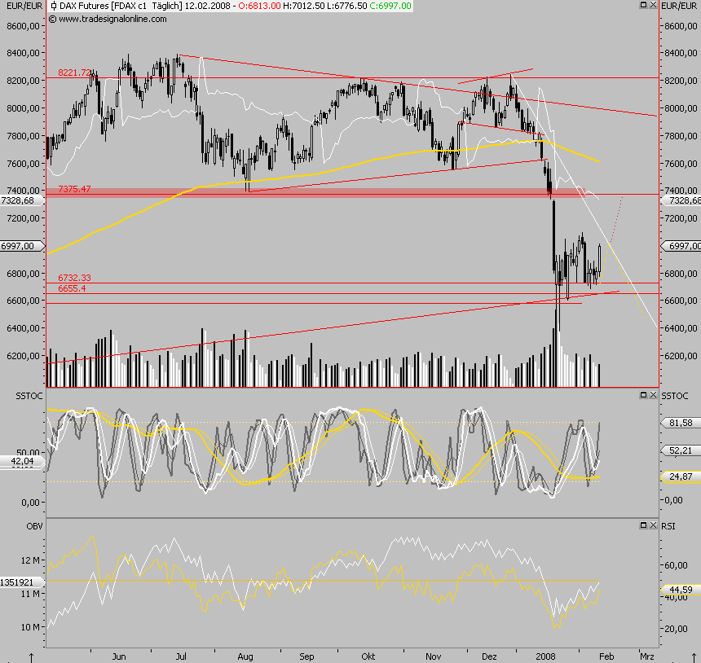Image resolution: width=701 pixels, height=663 pixels.
Task: Click the 2008 label on the time axis
Action: pos(545,656)
